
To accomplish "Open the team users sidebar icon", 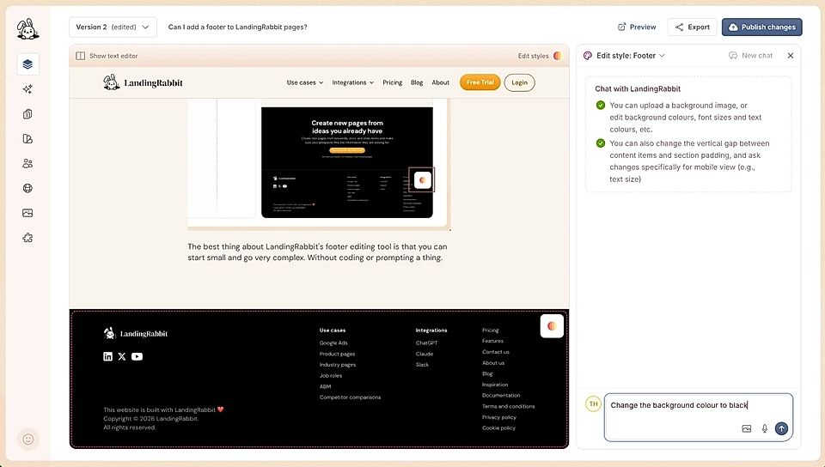I will [x=27, y=163].
